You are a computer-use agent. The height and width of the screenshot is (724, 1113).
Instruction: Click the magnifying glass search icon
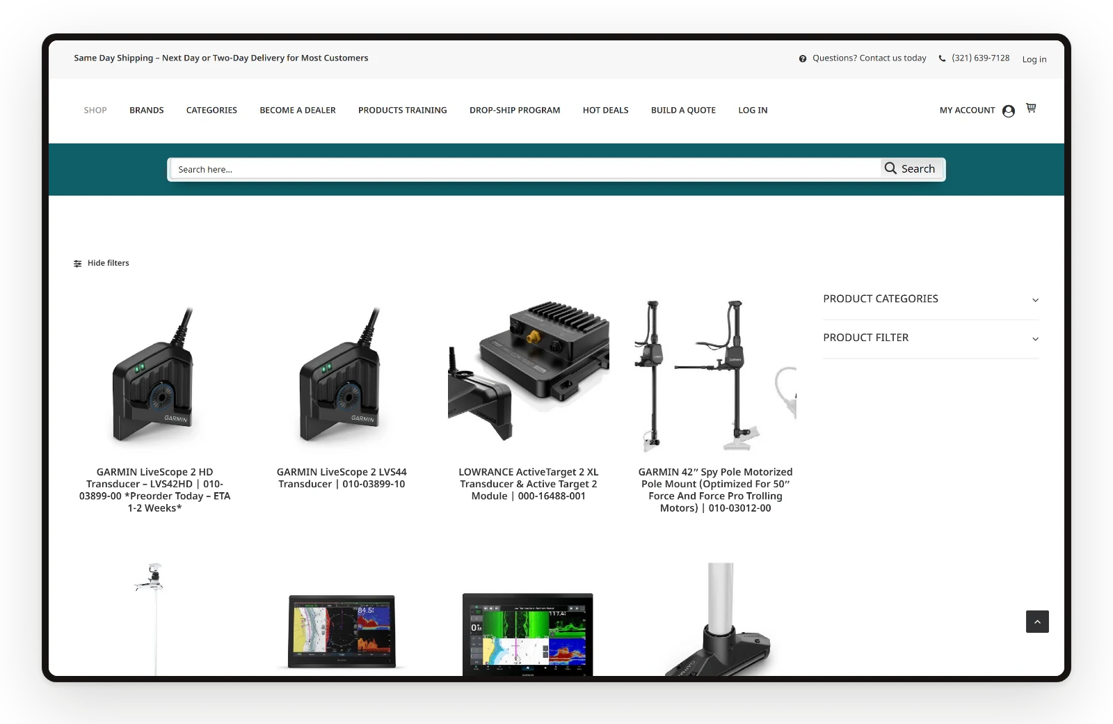[890, 168]
